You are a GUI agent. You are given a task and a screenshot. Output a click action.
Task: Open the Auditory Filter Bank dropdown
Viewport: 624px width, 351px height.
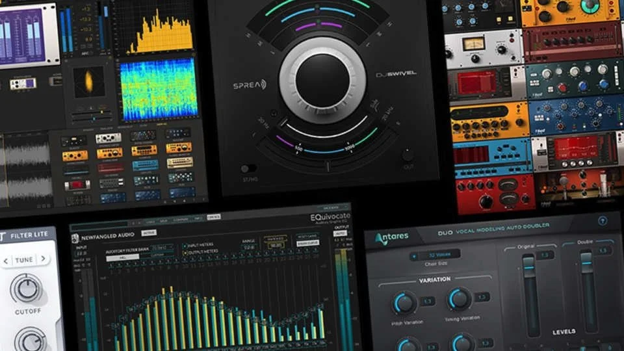(x=162, y=248)
